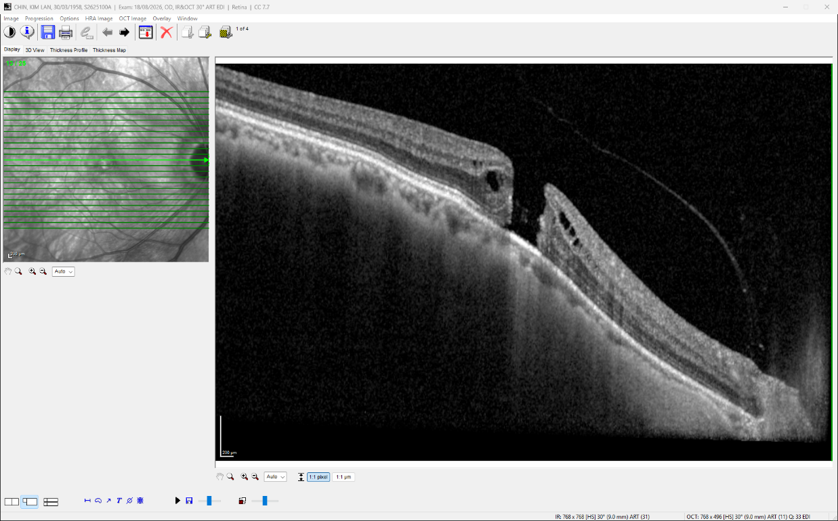Adjust the slider beside red square icon
Image resolution: width=838 pixels, height=521 pixels.
[x=265, y=501]
